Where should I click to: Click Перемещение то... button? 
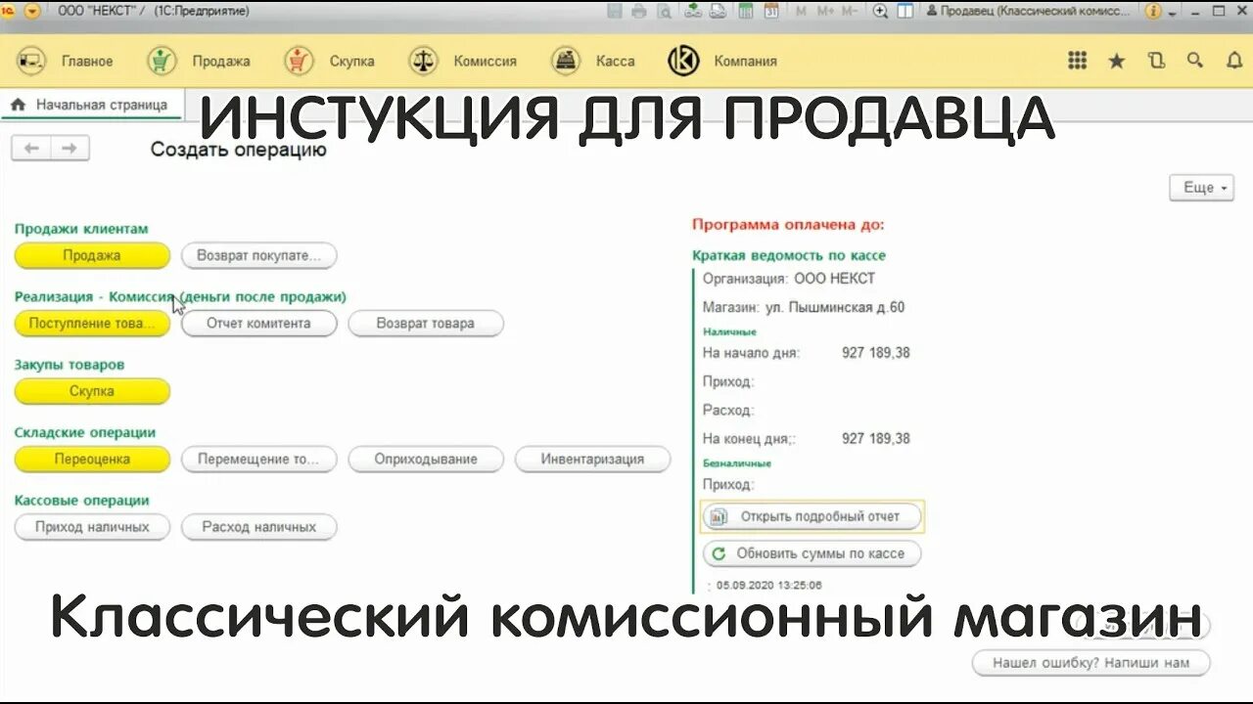click(258, 460)
